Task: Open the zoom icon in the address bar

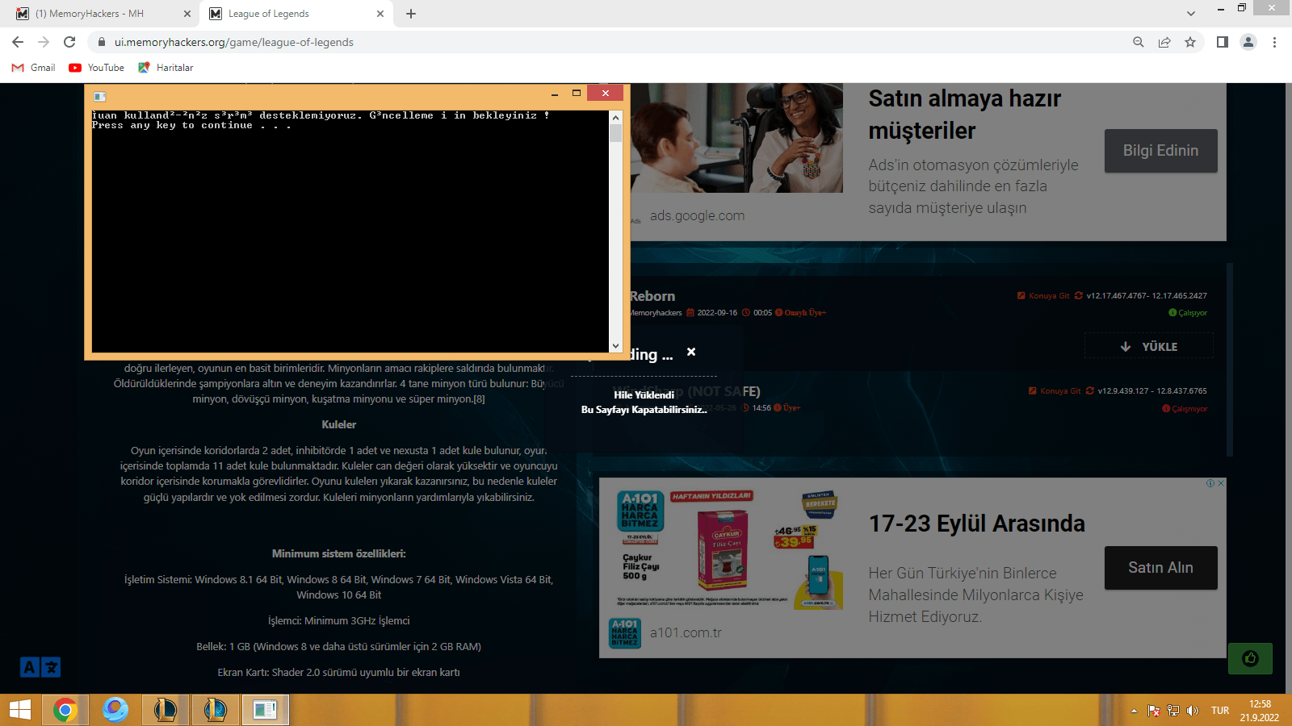Action: tap(1139, 42)
